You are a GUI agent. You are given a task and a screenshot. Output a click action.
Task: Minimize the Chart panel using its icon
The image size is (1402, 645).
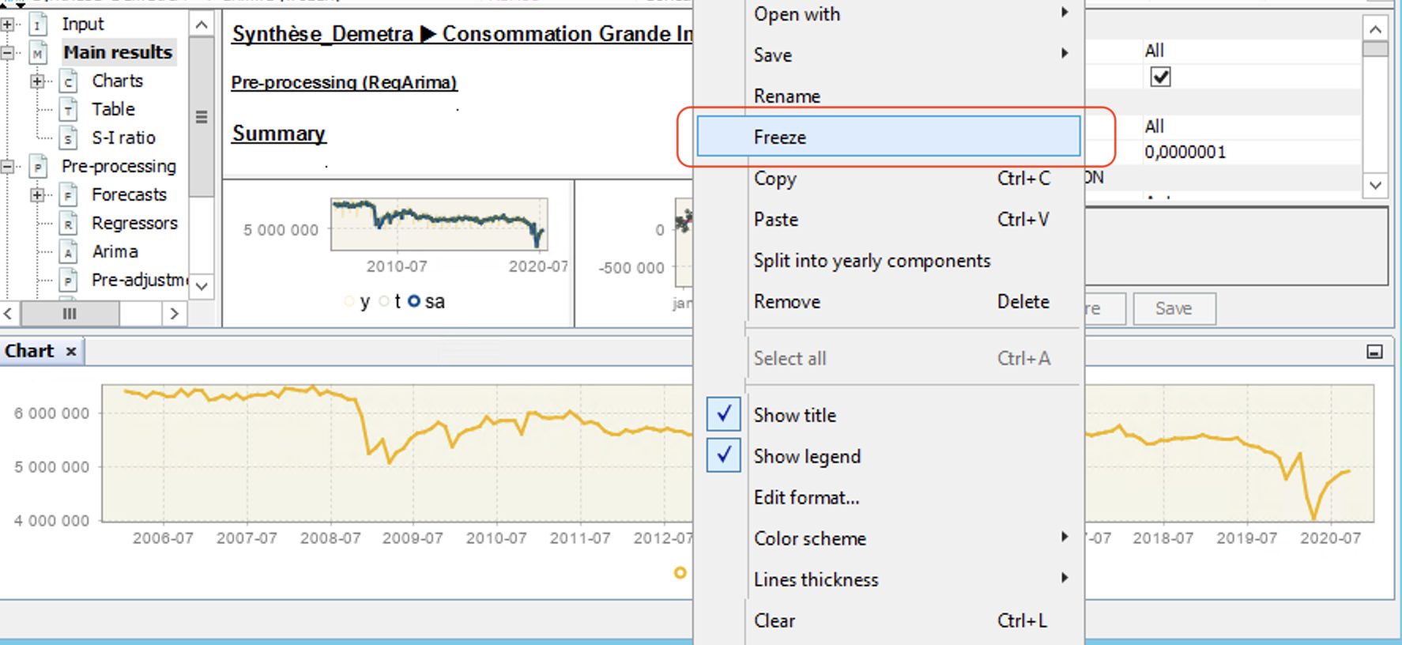[1374, 352]
